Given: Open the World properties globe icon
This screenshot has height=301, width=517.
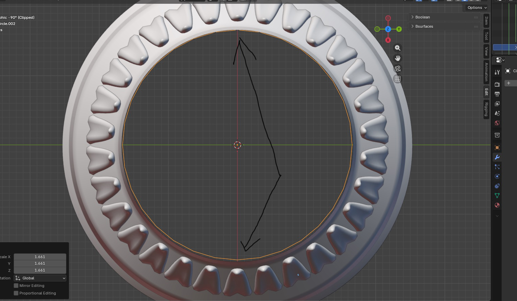Looking at the screenshot, I should pos(497,123).
